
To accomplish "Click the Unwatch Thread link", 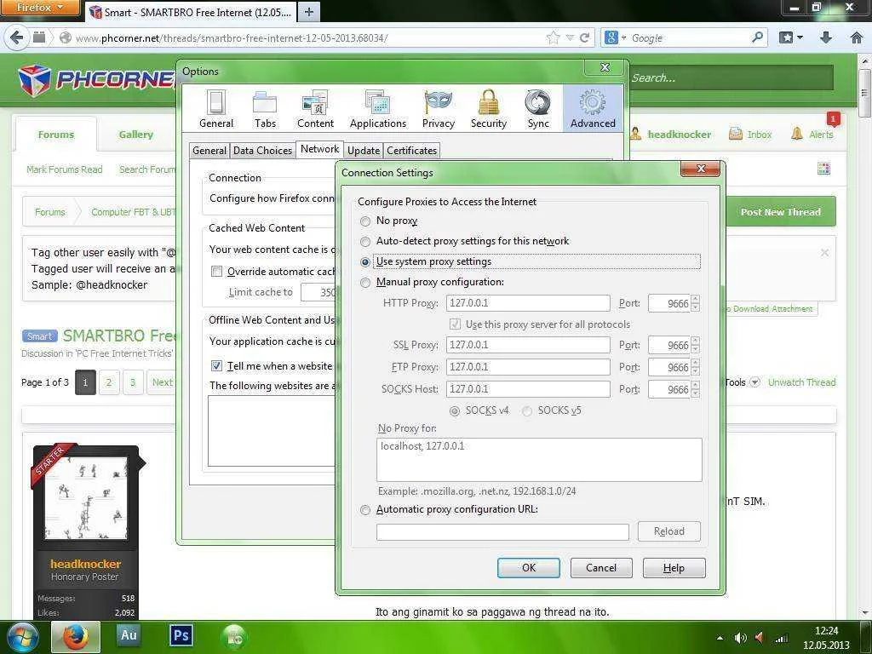I will [801, 382].
